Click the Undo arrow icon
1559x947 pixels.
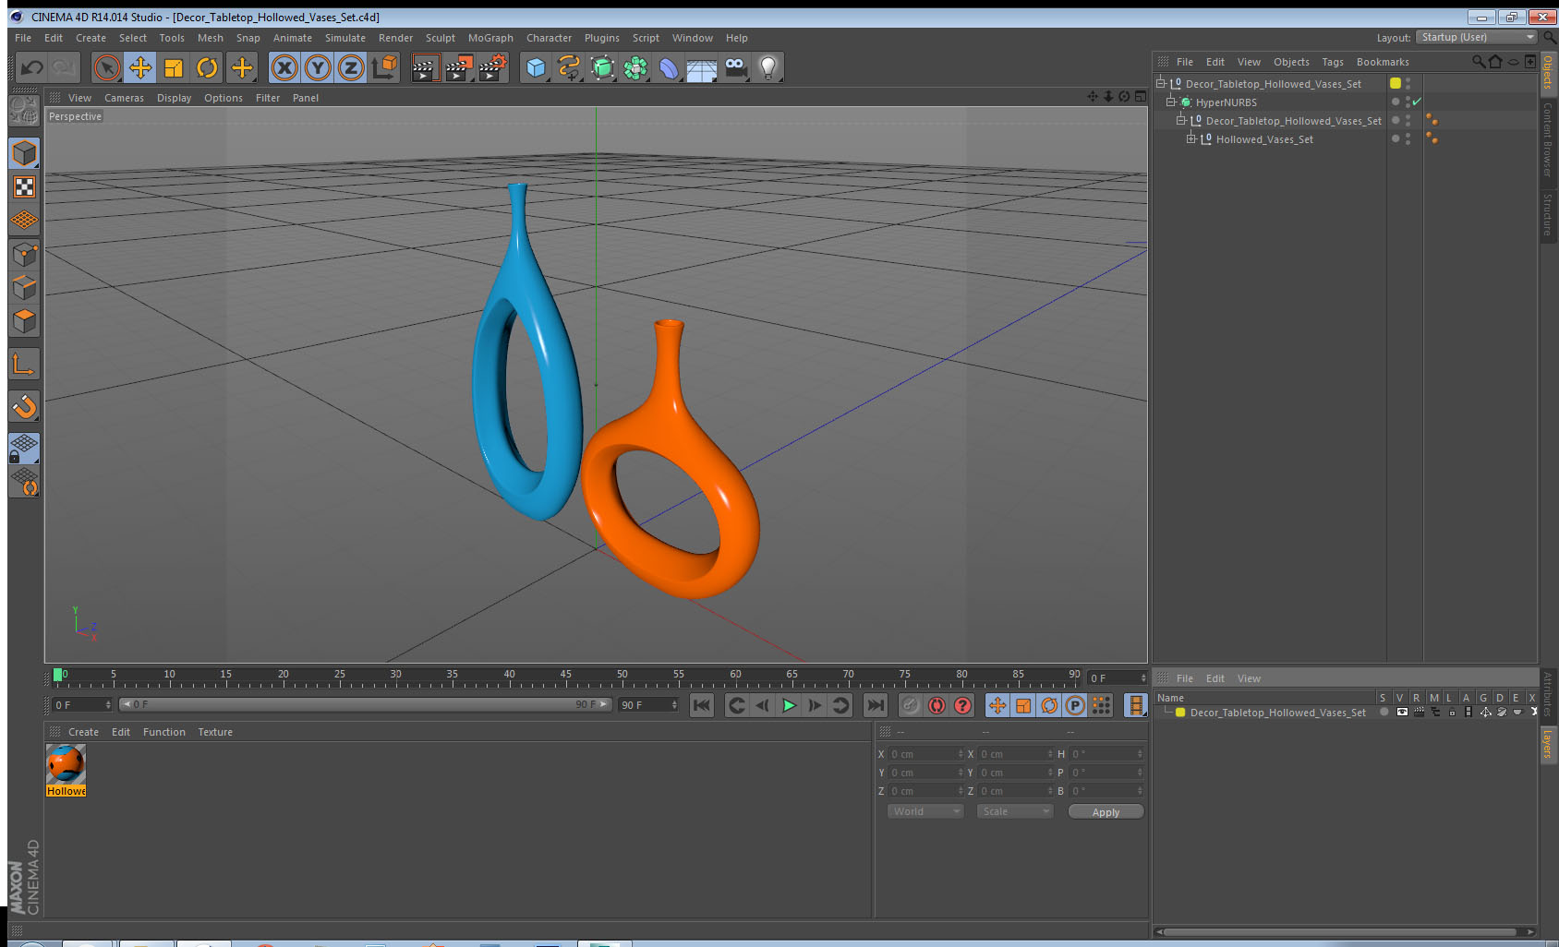[x=31, y=67]
